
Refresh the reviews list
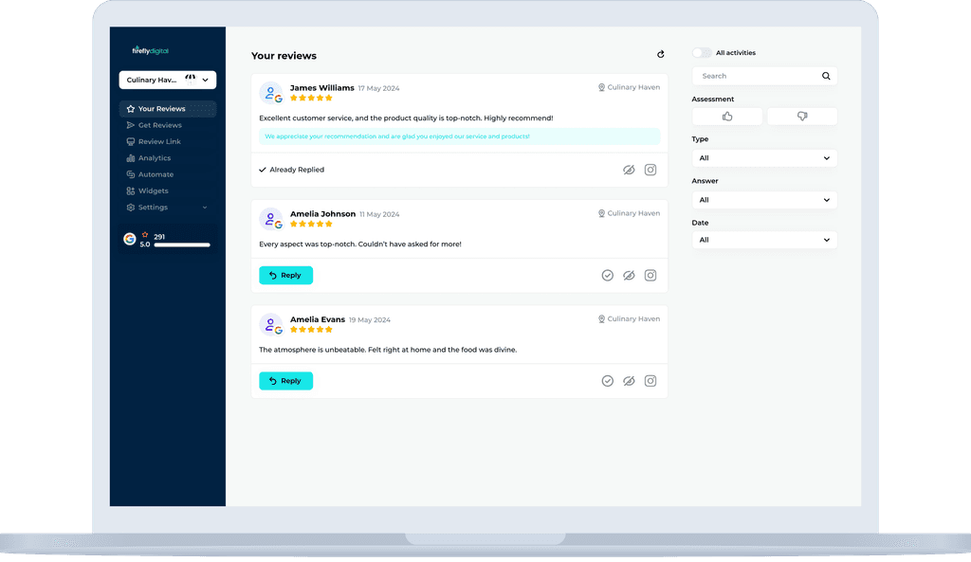(x=661, y=55)
